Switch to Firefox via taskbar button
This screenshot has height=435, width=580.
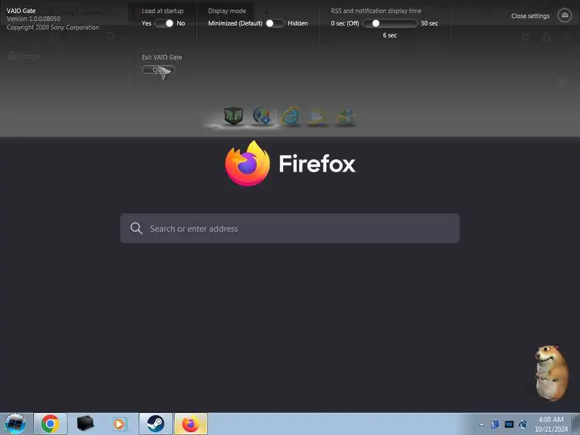point(191,424)
